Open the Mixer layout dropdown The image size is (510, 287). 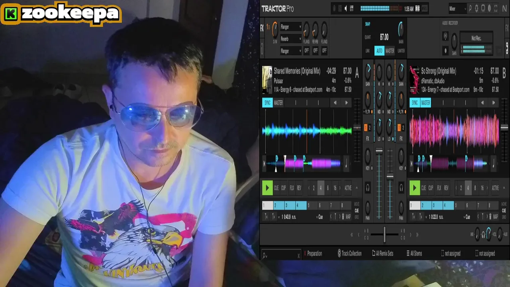click(x=457, y=8)
